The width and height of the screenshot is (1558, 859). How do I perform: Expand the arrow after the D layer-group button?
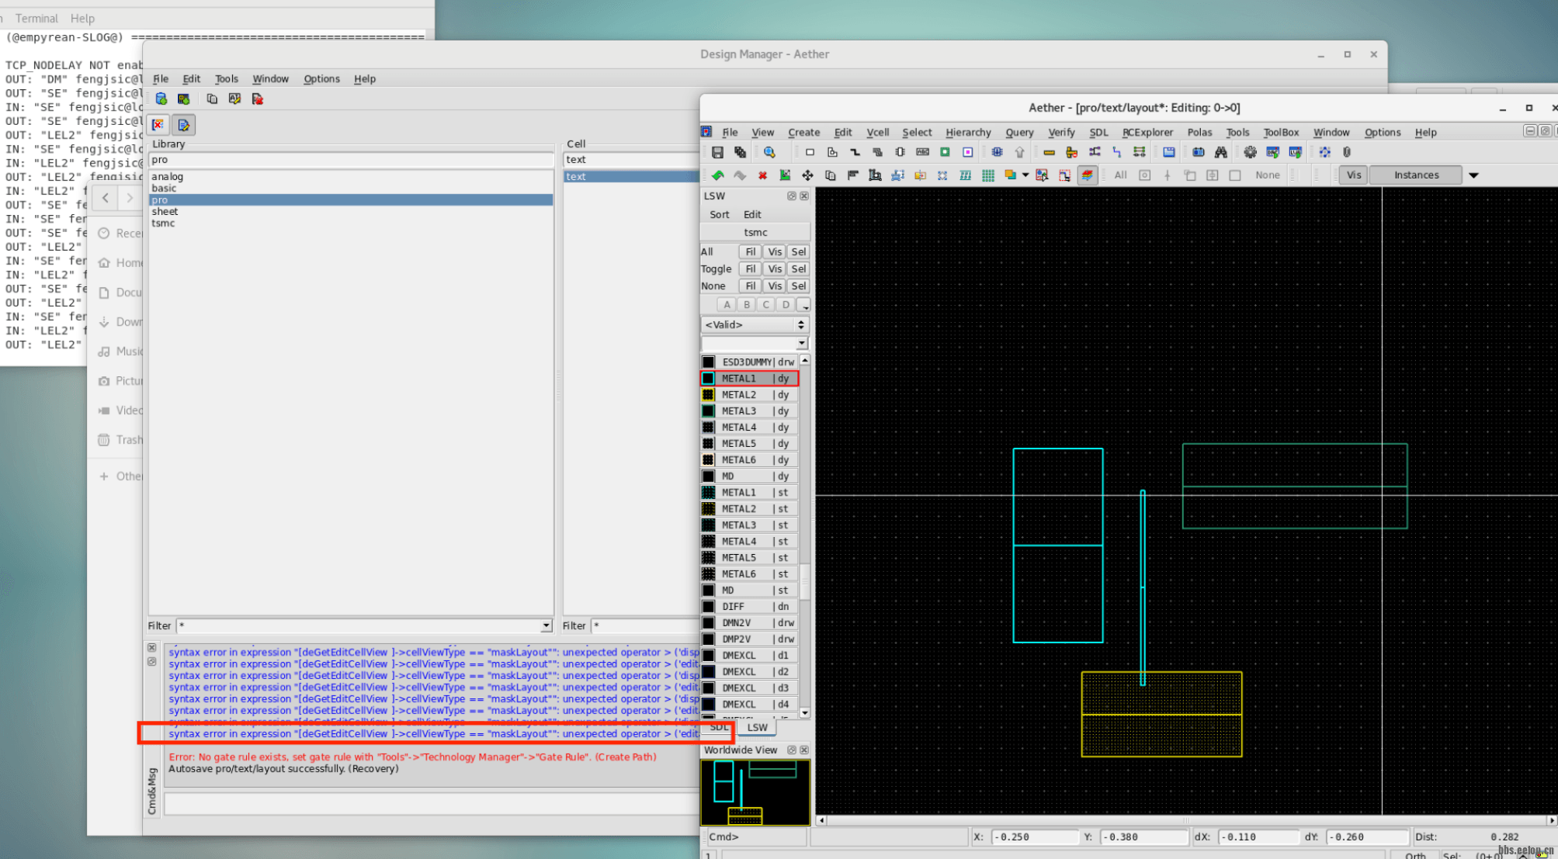tap(803, 305)
